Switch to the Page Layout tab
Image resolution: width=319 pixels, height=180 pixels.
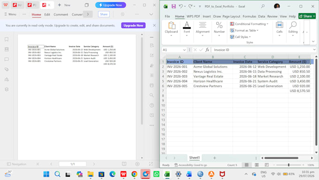click(x=231, y=16)
